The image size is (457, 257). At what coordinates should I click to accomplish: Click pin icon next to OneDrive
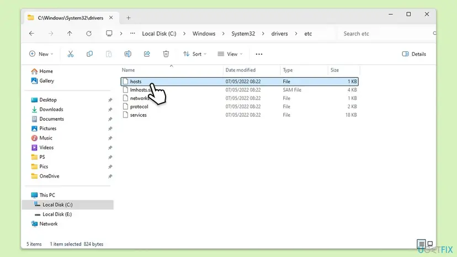[x=110, y=176]
